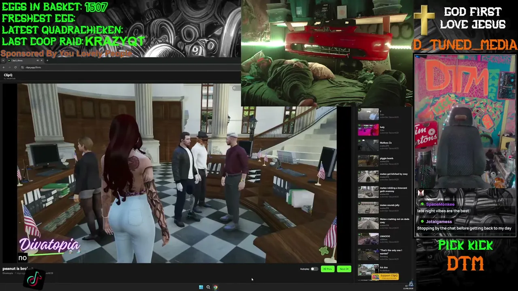Image resolution: width=518 pixels, height=291 pixels.
Task: Skip to the next clip
Action: click(x=344, y=269)
